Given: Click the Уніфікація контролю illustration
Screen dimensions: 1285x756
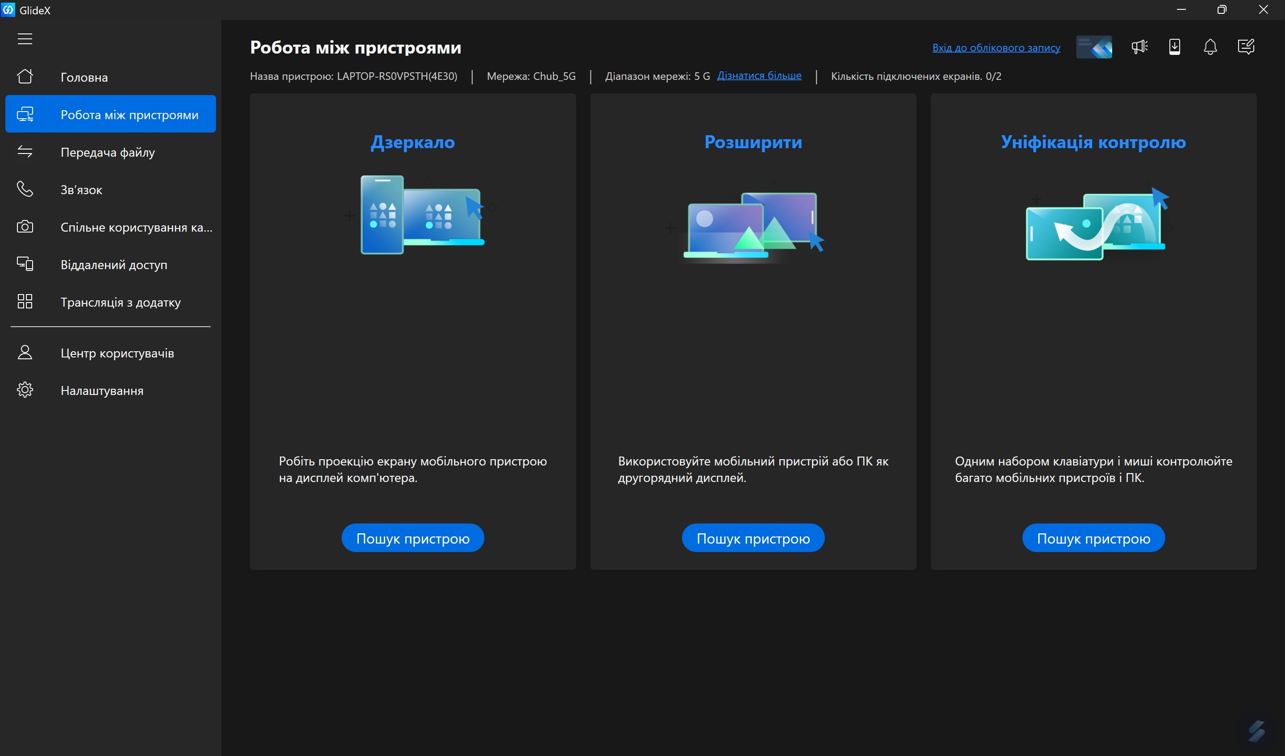Looking at the screenshot, I should point(1098,223).
